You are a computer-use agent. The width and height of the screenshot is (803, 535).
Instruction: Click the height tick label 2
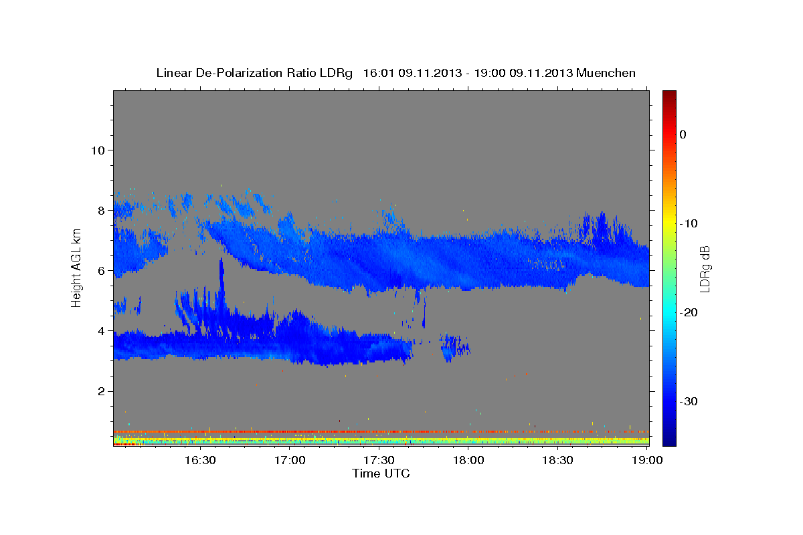point(102,391)
